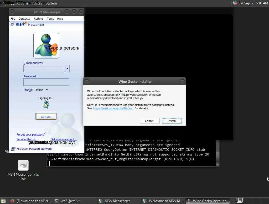
Task: Click the Wine icon on Wine Gecko Installer taskbar item
Action: tap(189, 201)
